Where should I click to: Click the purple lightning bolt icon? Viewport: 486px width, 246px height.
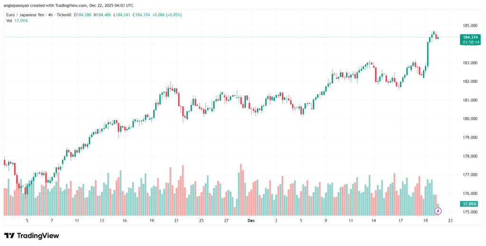(438, 210)
